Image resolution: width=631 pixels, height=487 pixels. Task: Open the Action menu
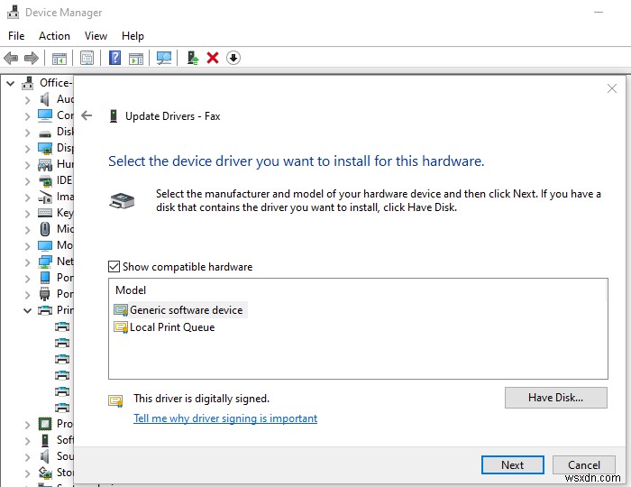(x=54, y=36)
